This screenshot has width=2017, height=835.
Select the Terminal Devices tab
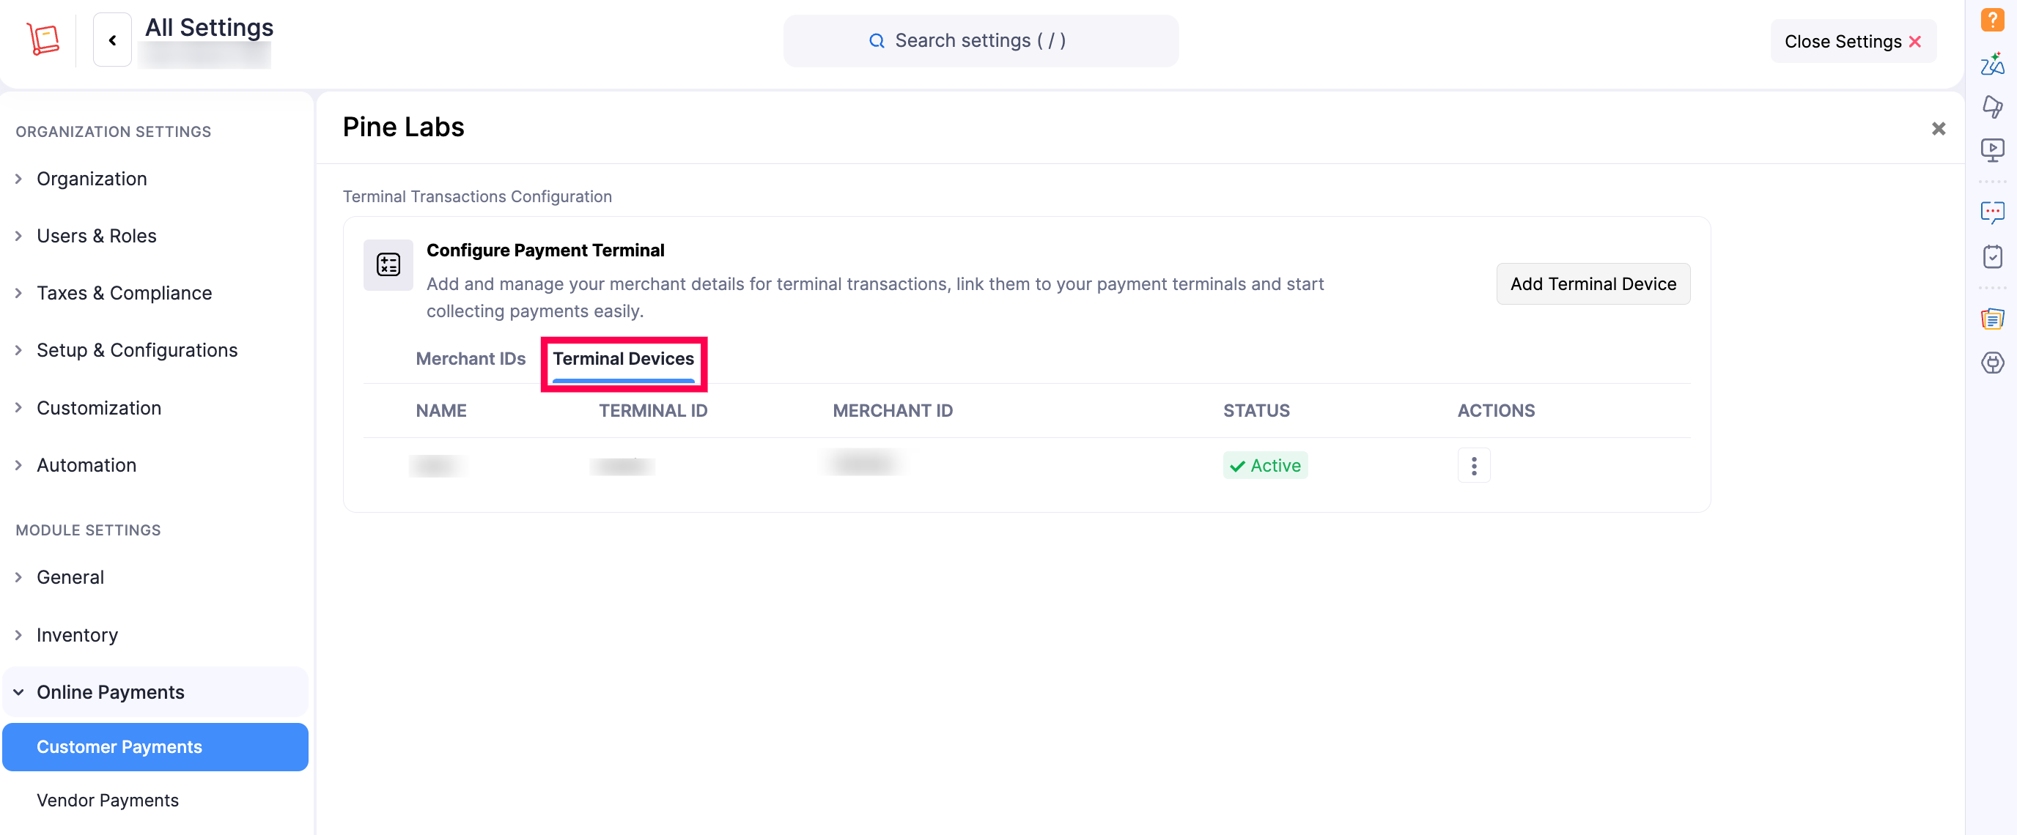(623, 359)
